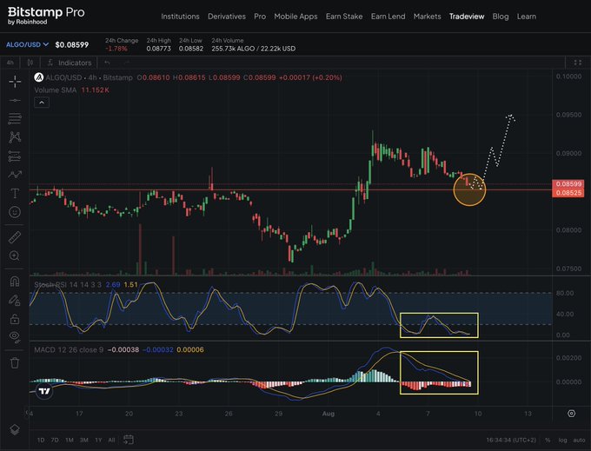Open the Learn link

(527, 17)
